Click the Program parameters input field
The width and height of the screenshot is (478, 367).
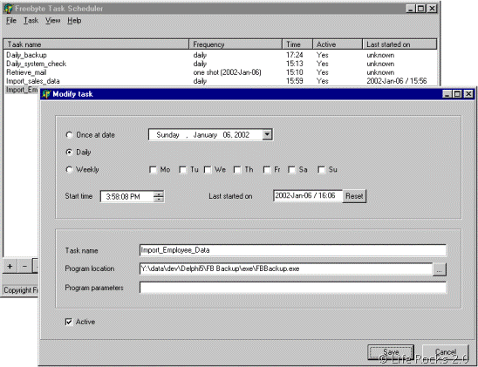pos(293,288)
